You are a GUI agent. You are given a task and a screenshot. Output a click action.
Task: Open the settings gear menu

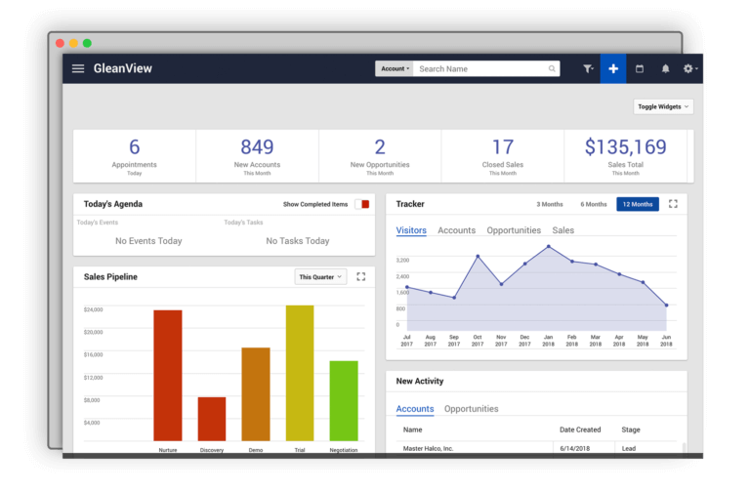tap(690, 69)
